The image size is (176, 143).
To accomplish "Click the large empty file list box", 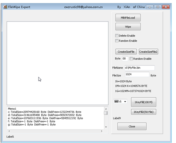I will (x=58, y=63).
